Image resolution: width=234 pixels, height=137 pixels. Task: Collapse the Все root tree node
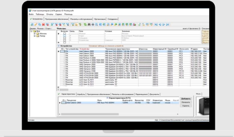[x=31, y=31]
